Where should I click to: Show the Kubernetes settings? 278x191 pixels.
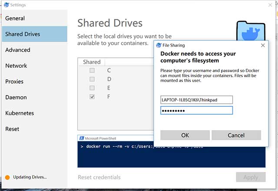point(20,113)
